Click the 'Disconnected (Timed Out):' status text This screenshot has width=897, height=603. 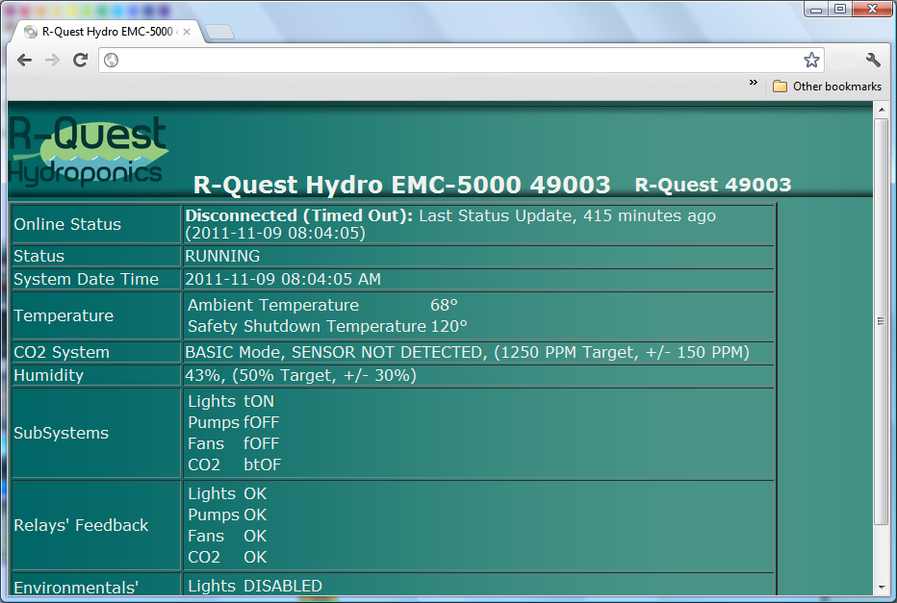coord(298,215)
